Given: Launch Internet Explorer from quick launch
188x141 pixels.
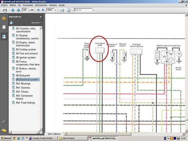Looking at the screenshot, I should (x=19, y=138).
